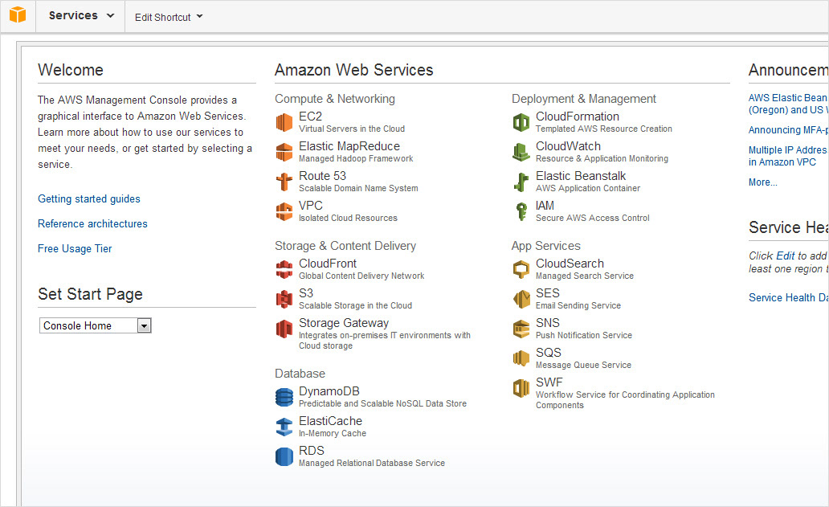Viewport: 829px width, 507px height.
Task: Click the RDS database icon
Action: pos(284,456)
